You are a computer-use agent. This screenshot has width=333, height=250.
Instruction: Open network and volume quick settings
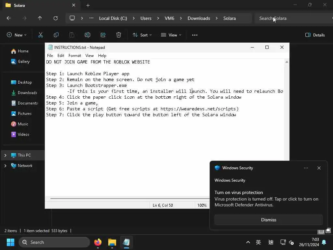[287, 242]
